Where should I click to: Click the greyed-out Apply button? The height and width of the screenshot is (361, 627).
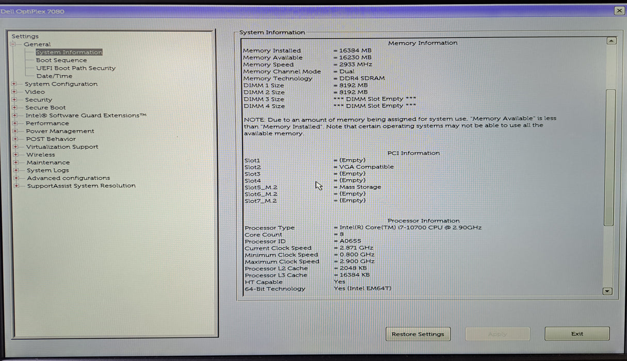coord(497,334)
